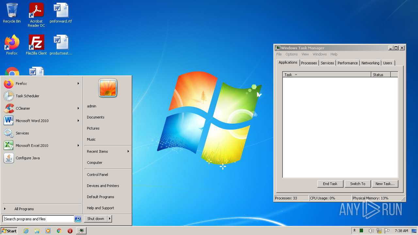This screenshot has width=418, height=235.
Task: Switch to Performance tab
Action: 347,63
